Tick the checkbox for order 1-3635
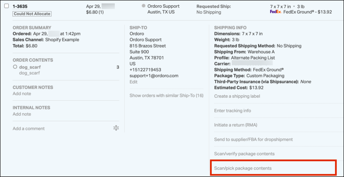The height and width of the screenshot is (177, 344). 7,6
